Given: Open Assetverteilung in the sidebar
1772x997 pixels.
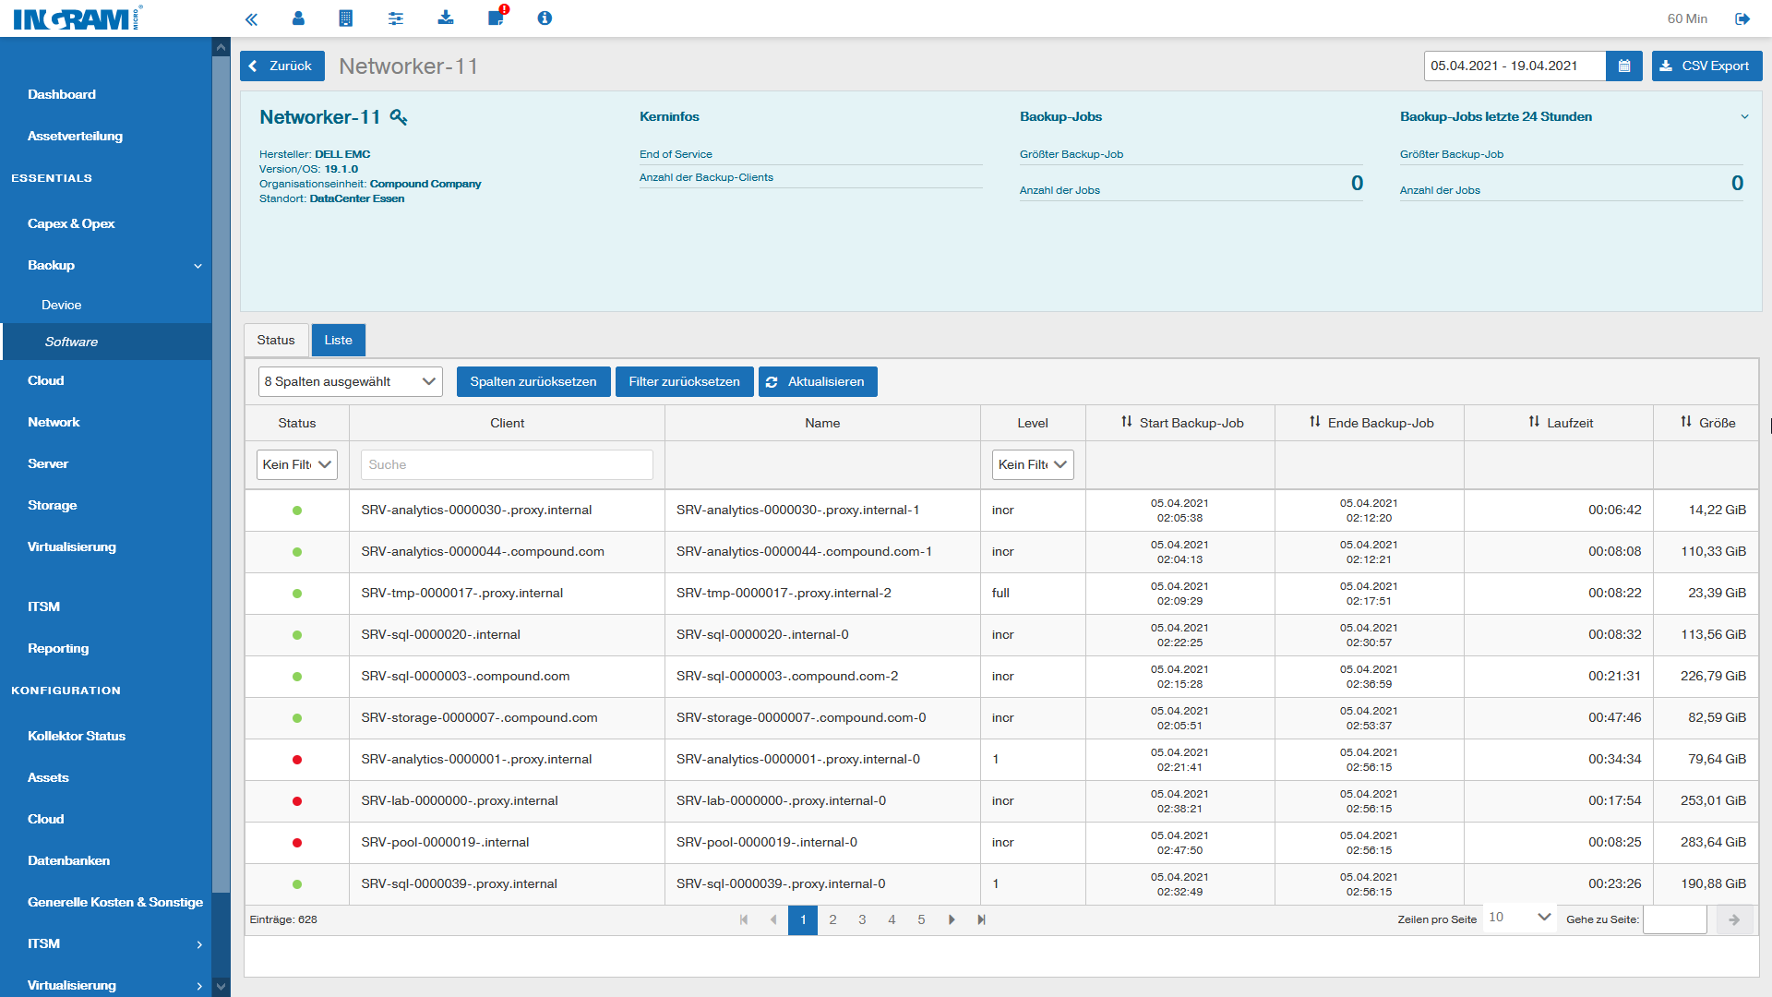Looking at the screenshot, I should [x=75, y=137].
